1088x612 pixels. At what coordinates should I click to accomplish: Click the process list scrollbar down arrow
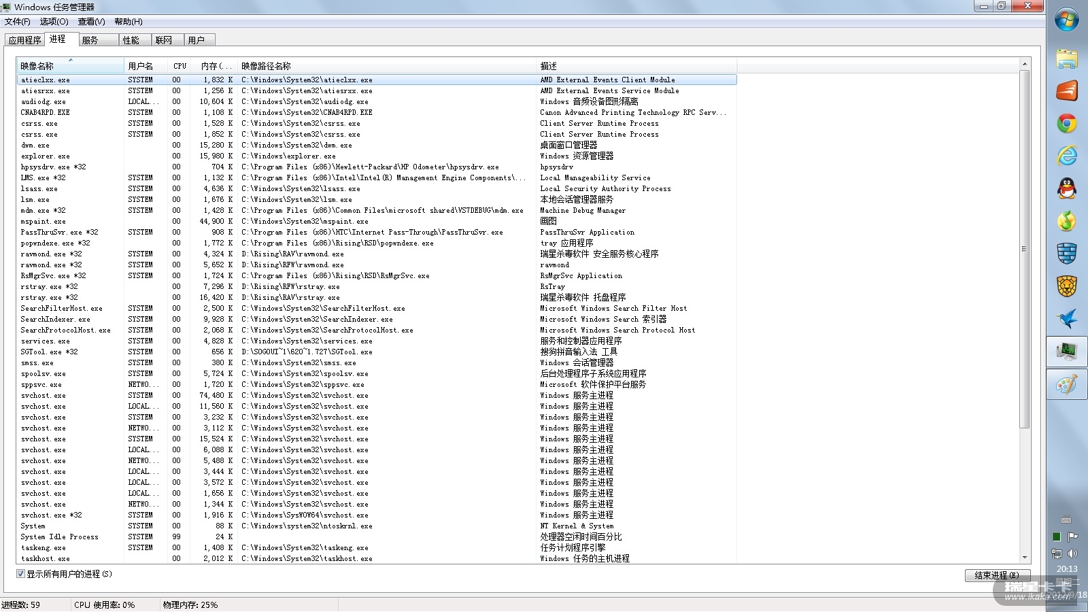pos(1025,558)
